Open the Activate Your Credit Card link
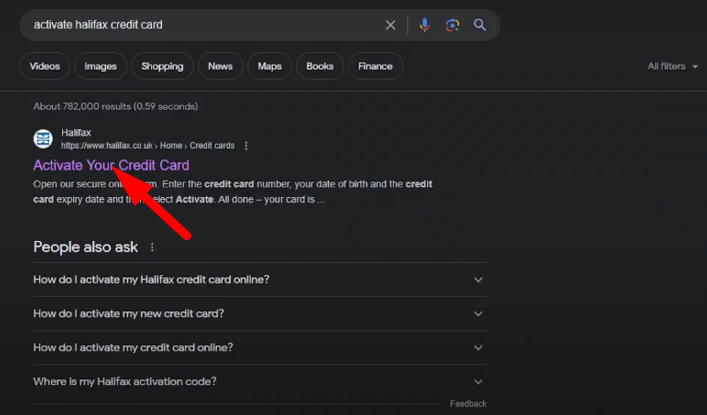This screenshot has width=707, height=415. pyautogui.click(x=111, y=165)
